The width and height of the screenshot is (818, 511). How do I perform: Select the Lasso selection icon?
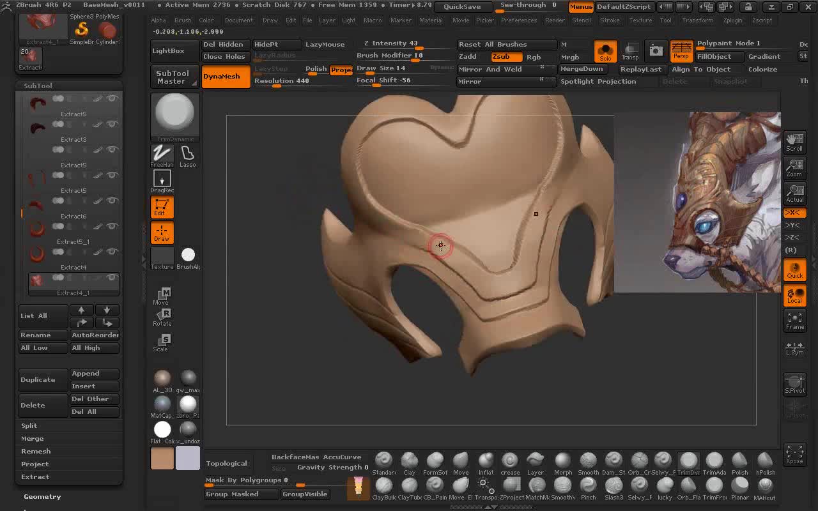tap(187, 156)
